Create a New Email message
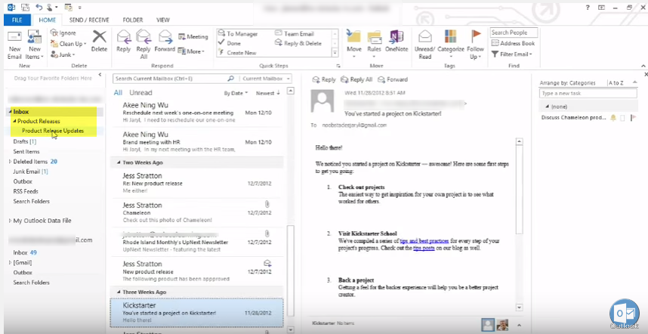648x334 pixels. (x=14, y=45)
